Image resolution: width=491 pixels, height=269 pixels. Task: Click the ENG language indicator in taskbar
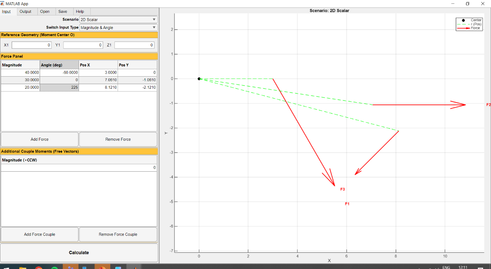pos(446,267)
